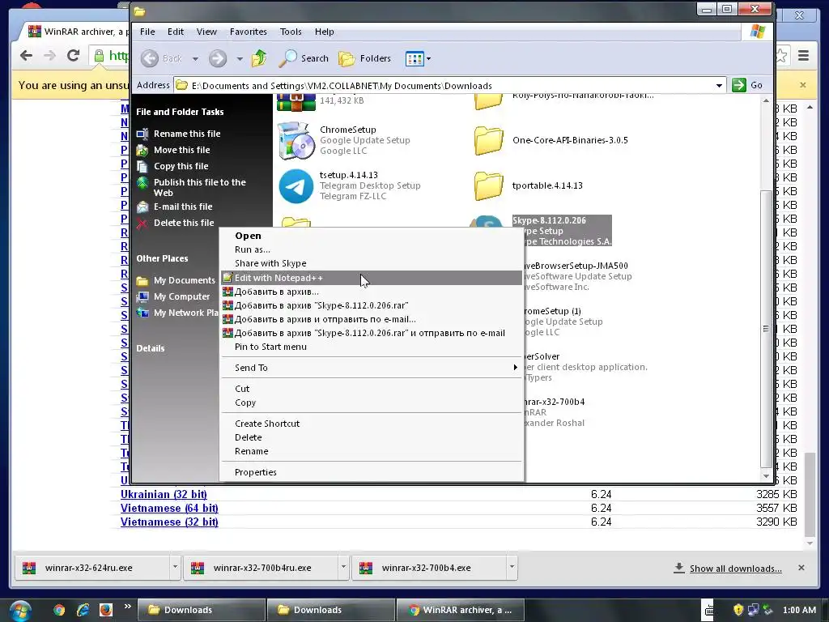
Task: Click the ChromeSetup installer icon
Action: click(x=296, y=140)
